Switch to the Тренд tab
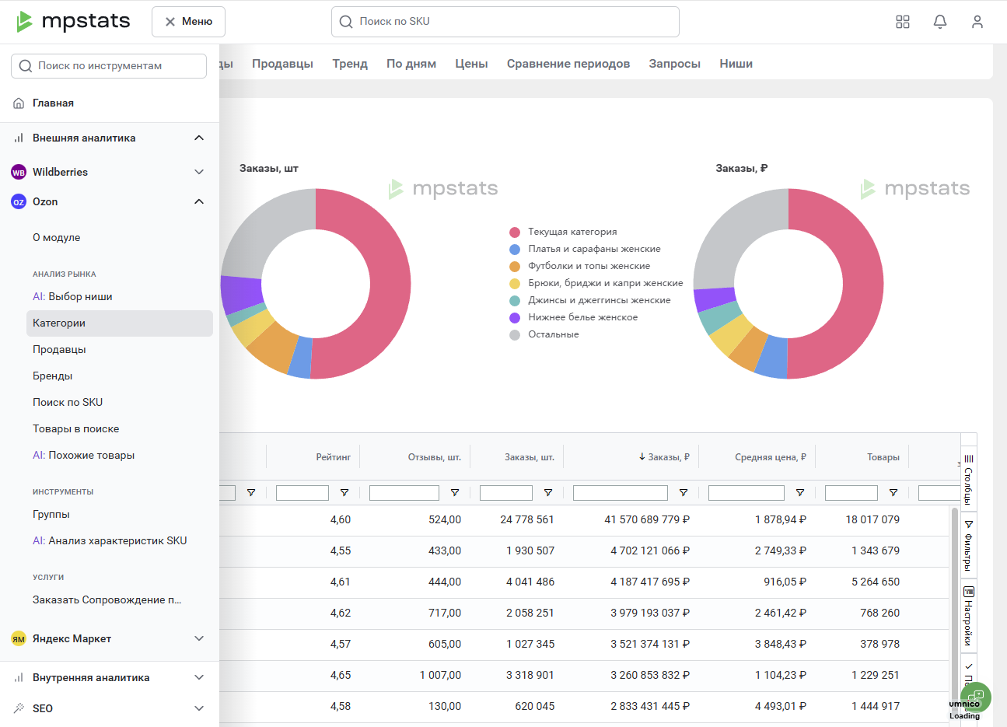Screen dimensions: 1007x727 (x=350, y=64)
